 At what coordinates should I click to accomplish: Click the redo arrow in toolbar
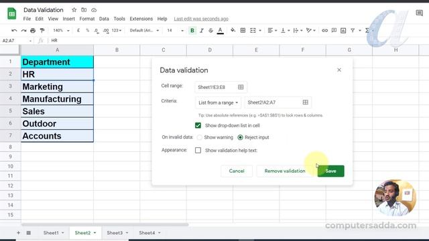[24, 30]
